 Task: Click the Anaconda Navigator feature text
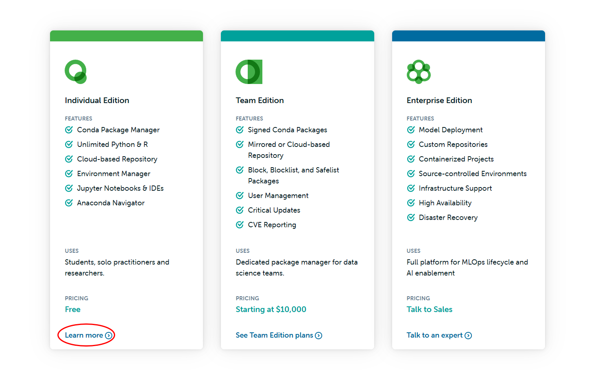(x=111, y=203)
